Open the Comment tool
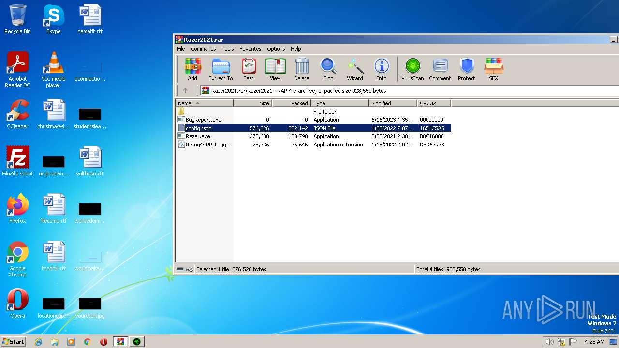 pyautogui.click(x=440, y=69)
